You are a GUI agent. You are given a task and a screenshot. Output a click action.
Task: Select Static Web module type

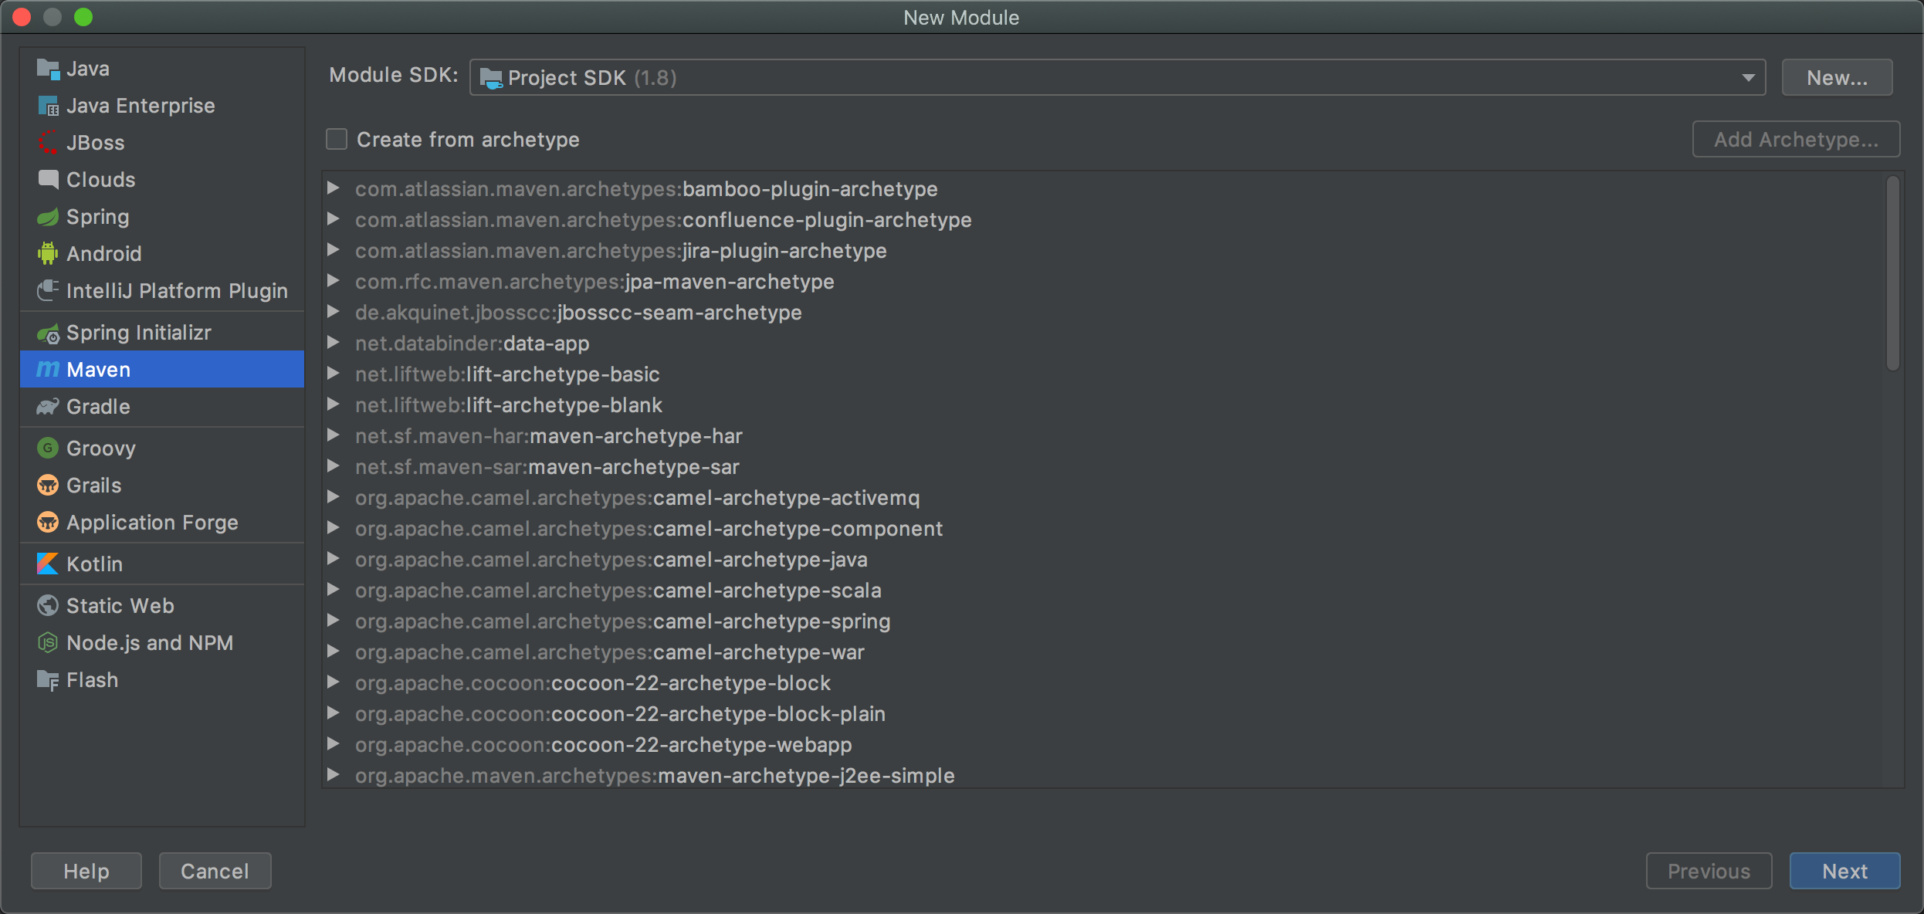[x=120, y=606]
